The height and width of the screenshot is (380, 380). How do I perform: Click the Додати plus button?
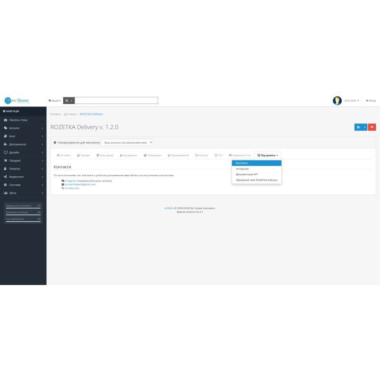tap(55, 101)
